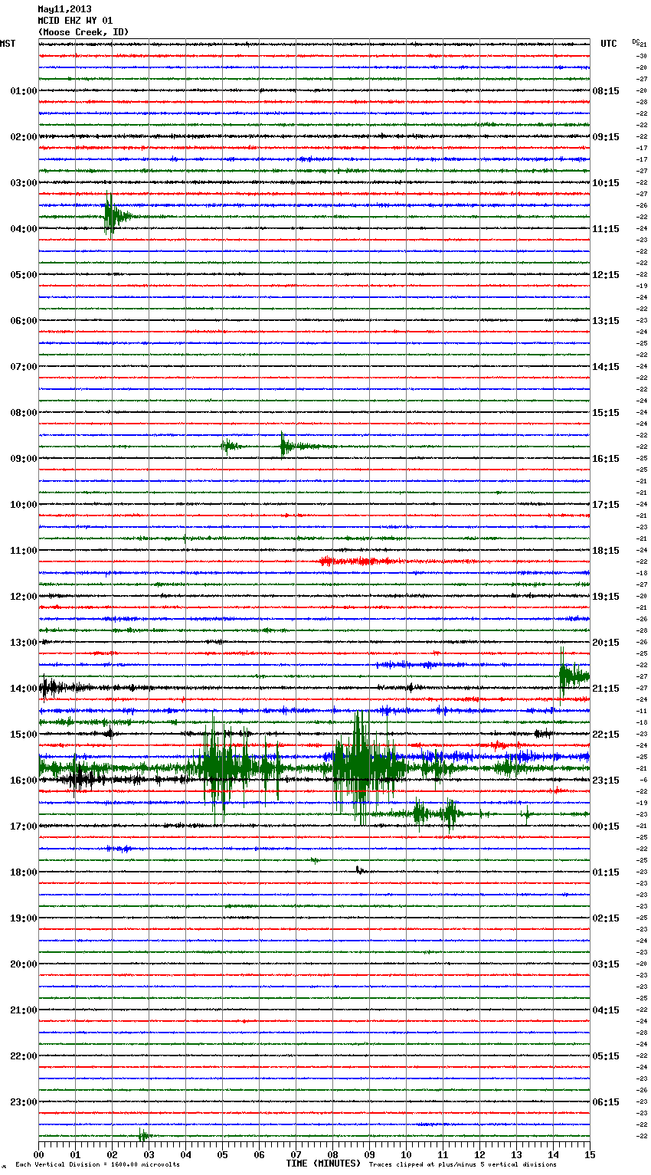Click the 15:15 UTC time label
The image size is (651, 1175).
606,413
